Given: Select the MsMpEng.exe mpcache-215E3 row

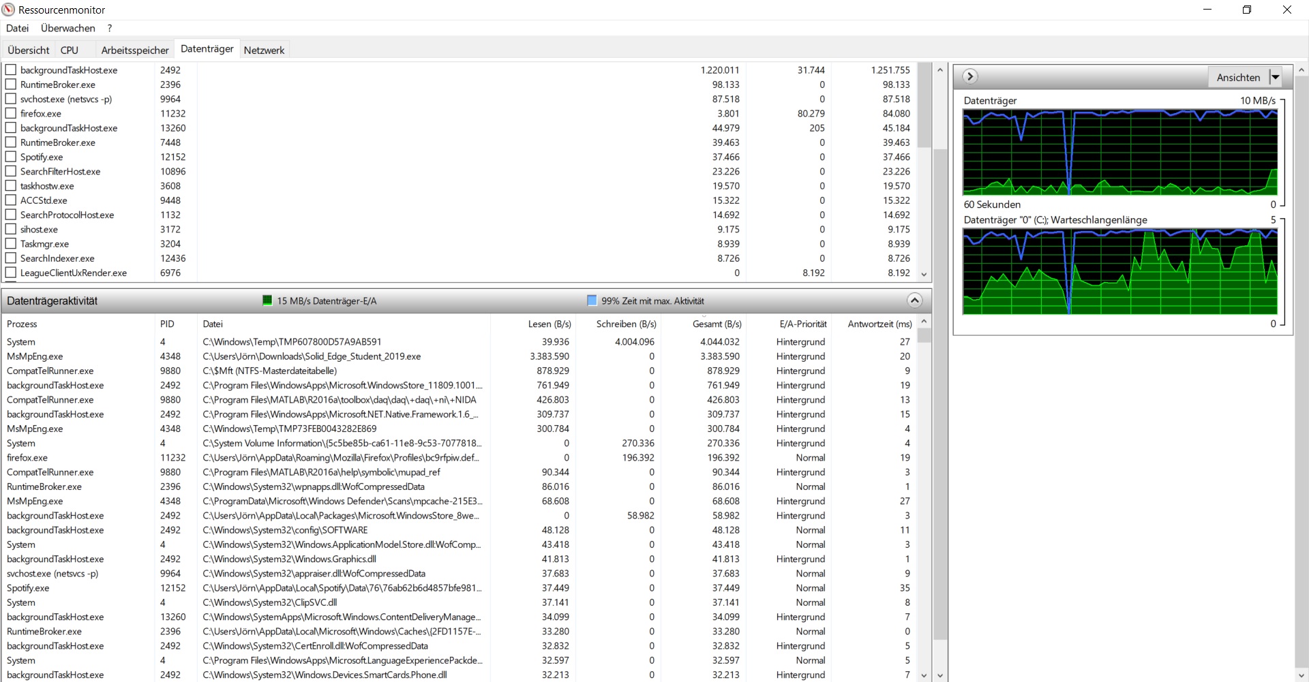Looking at the screenshot, I should (x=459, y=501).
